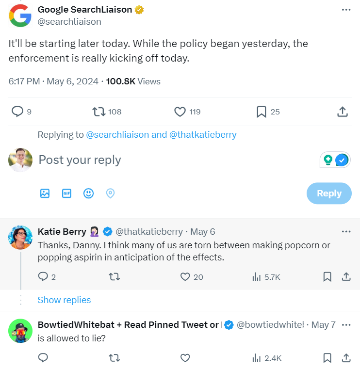This screenshot has width=360, height=370.
Task: Expand Show replies under Katie Berry's post
Action: pos(64,300)
